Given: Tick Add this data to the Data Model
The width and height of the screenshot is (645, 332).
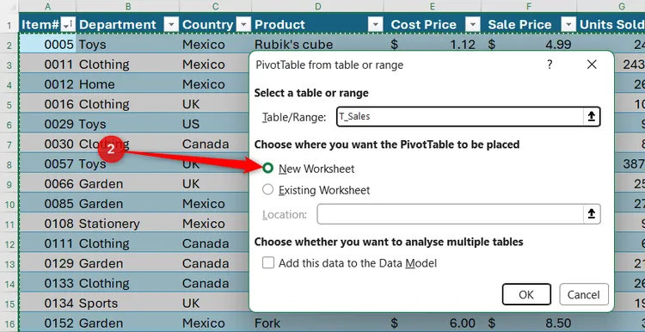Looking at the screenshot, I should point(268,263).
